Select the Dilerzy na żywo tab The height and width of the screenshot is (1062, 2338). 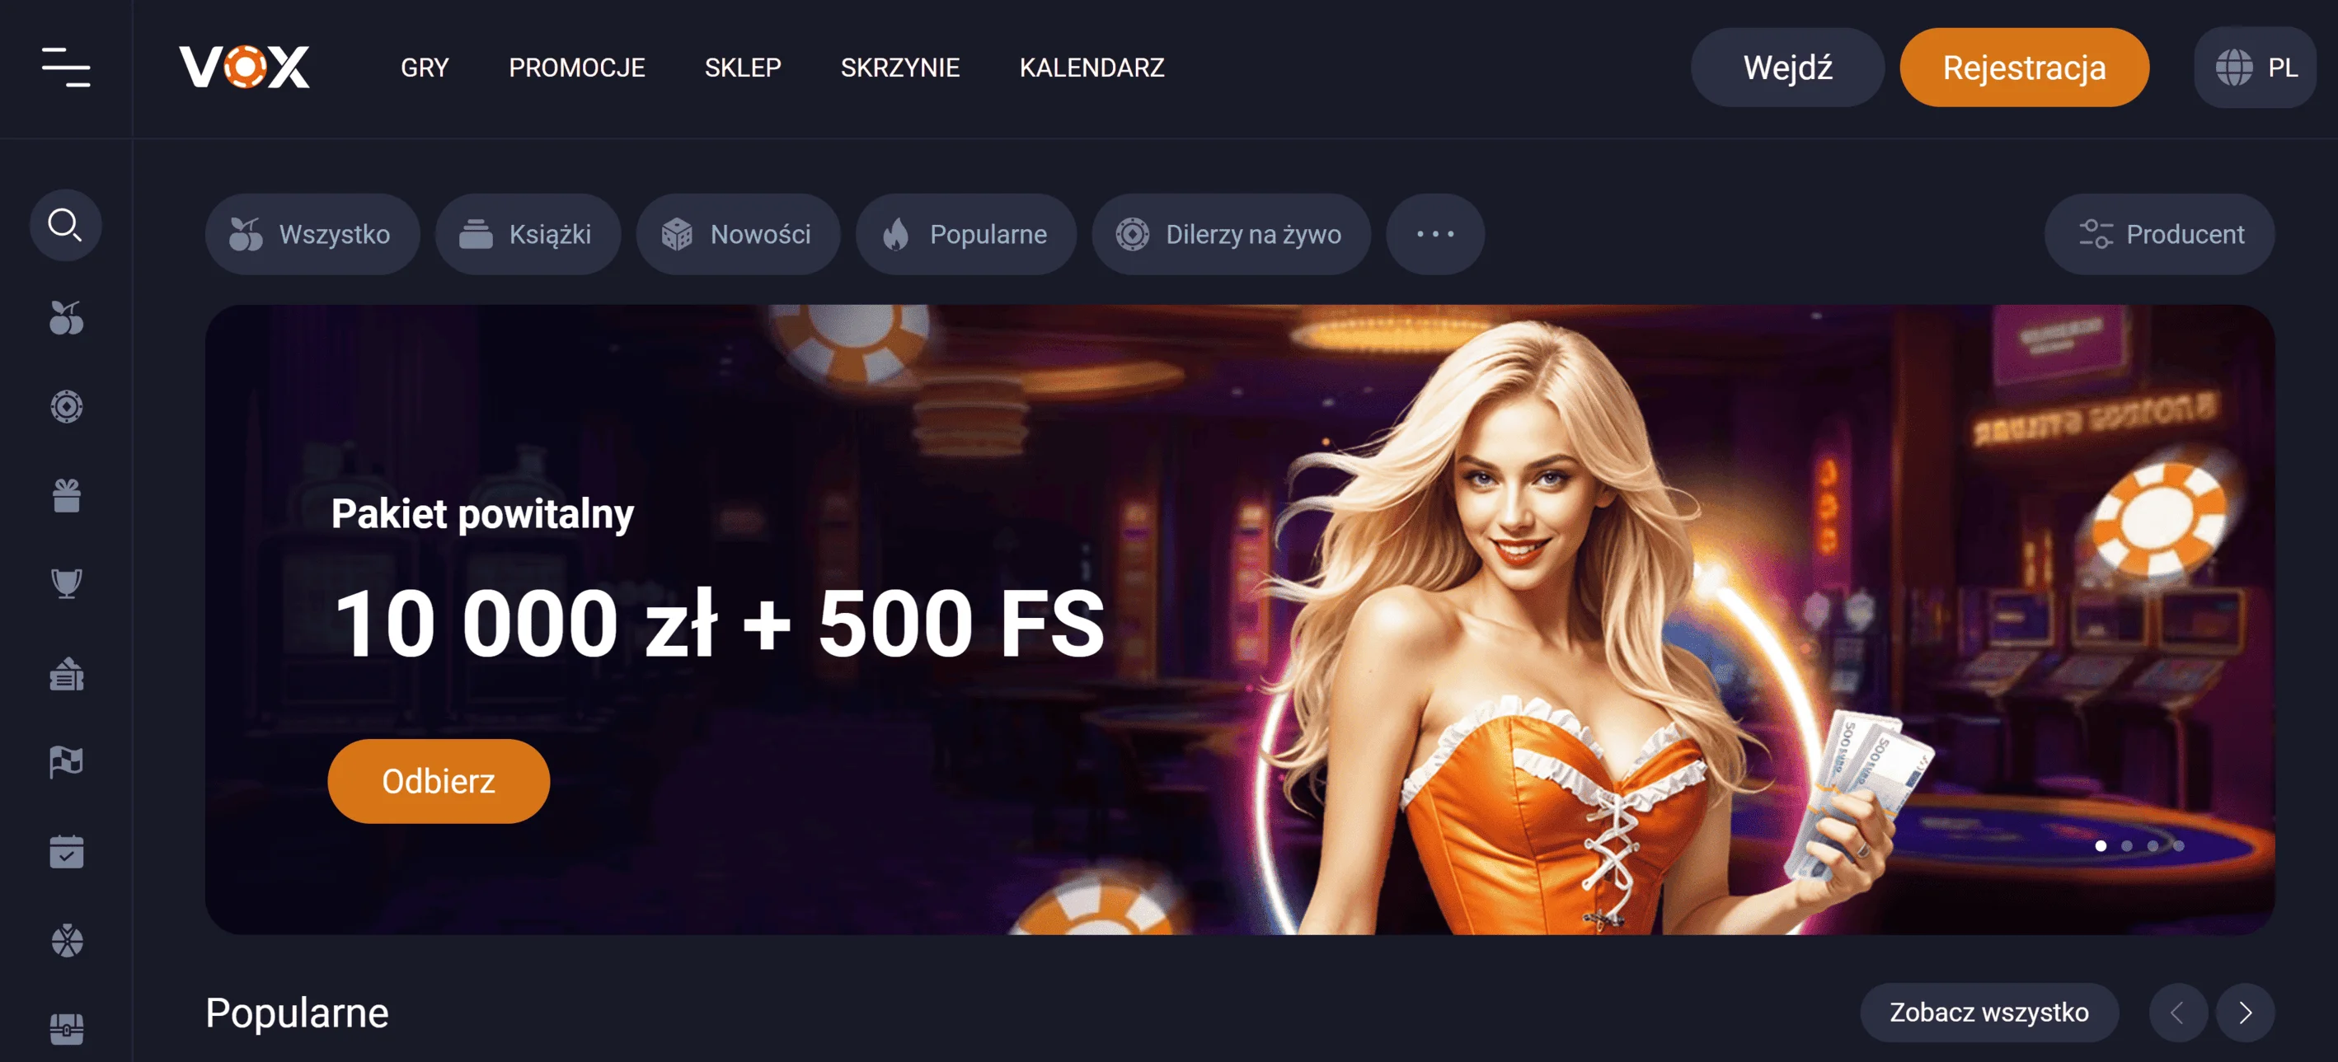pos(1231,234)
